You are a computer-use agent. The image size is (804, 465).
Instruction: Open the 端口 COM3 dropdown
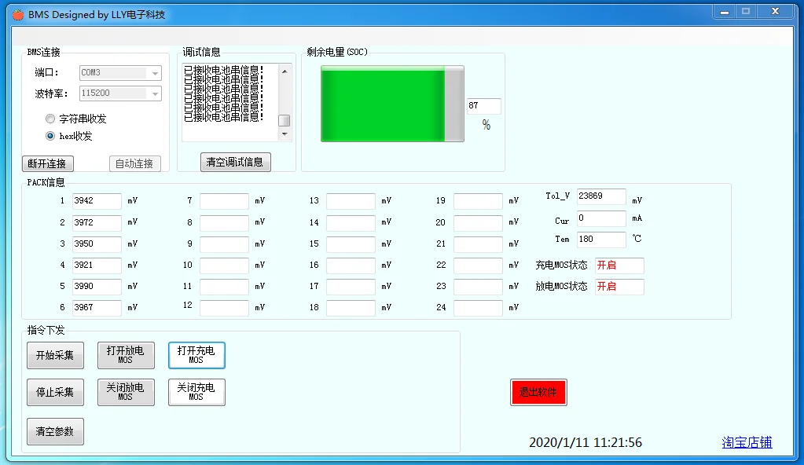120,73
